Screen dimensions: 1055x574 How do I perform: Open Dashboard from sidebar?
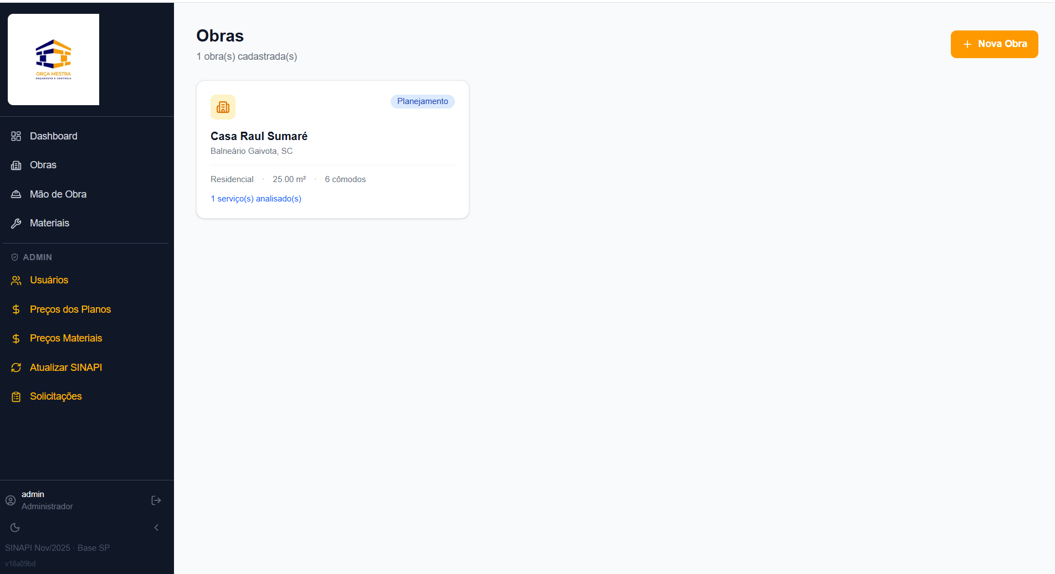[x=54, y=136]
